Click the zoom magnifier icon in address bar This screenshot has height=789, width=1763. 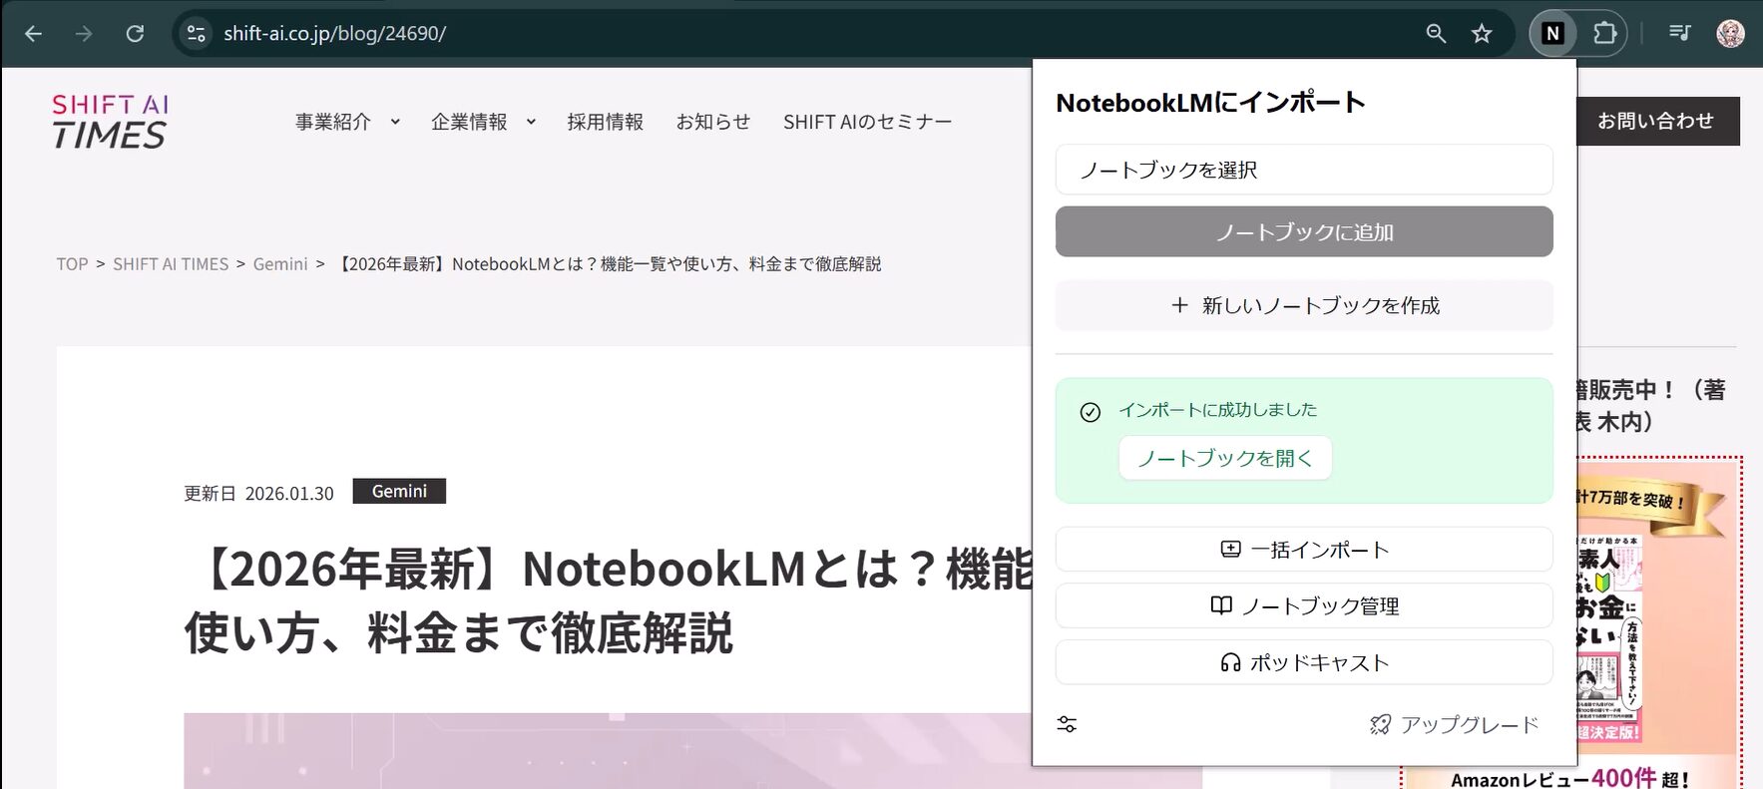1436,34
